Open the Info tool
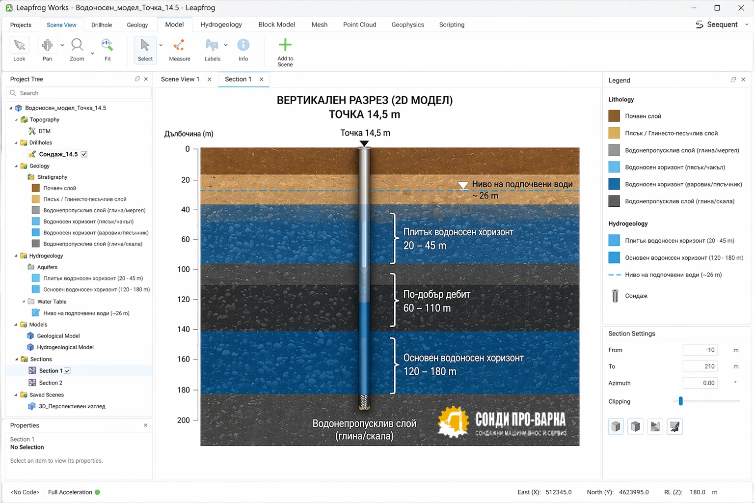This screenshot has width=754, height=503. [x=243, y=50]
